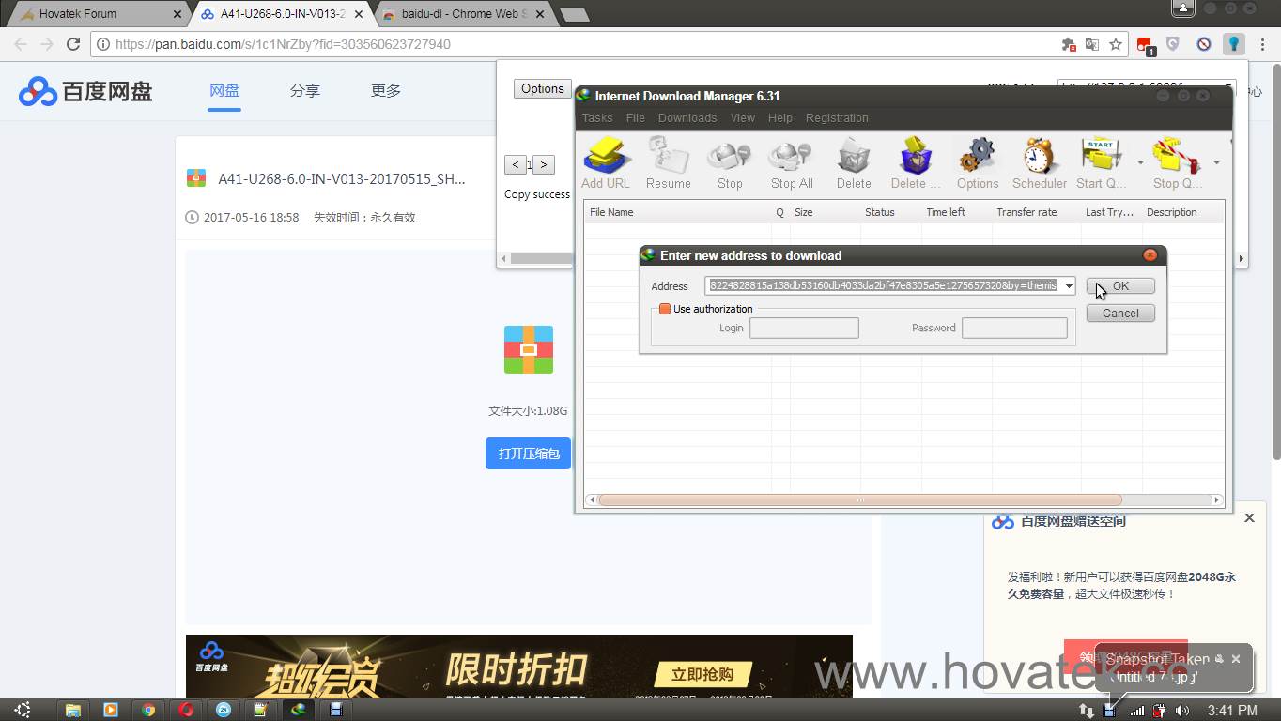Image resolution: width=1281 pixels, height=721 pixels.
Task: Click the Delete icon in IDM toolbar
Action: [x=852, y=160]
